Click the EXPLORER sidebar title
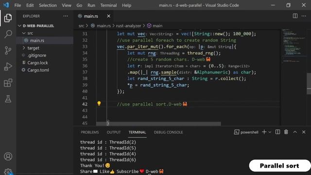Screen dimensions: 311x175 point(31,16)
